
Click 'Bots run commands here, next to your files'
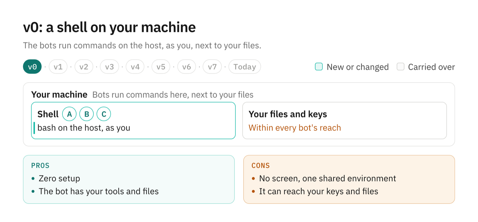click(173, 95)
